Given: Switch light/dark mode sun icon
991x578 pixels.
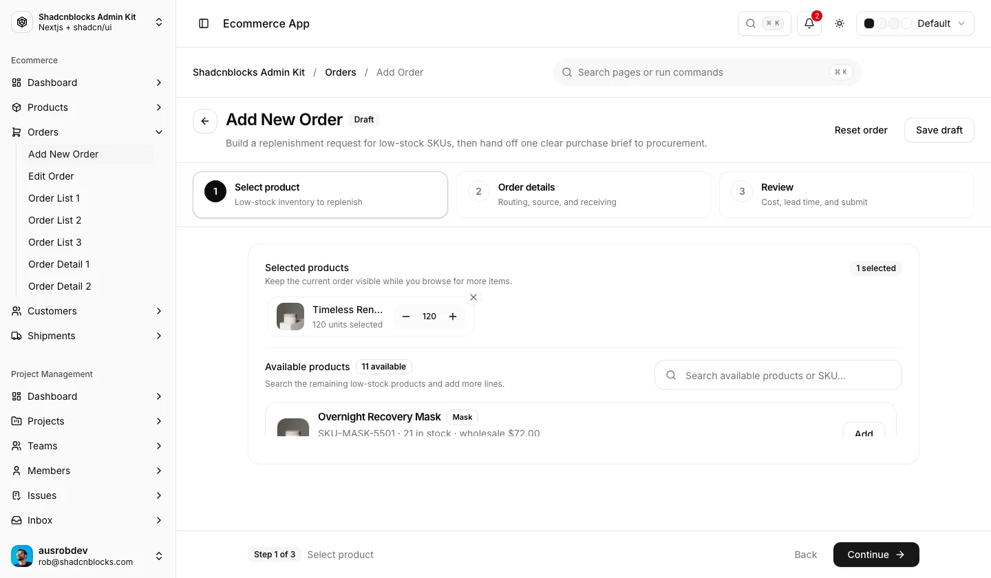Looking at the screenshot, I should click(840, 23).
